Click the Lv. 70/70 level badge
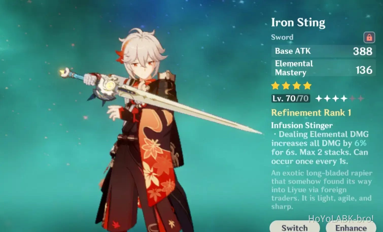383x232 pixels. tap(290, 98)
